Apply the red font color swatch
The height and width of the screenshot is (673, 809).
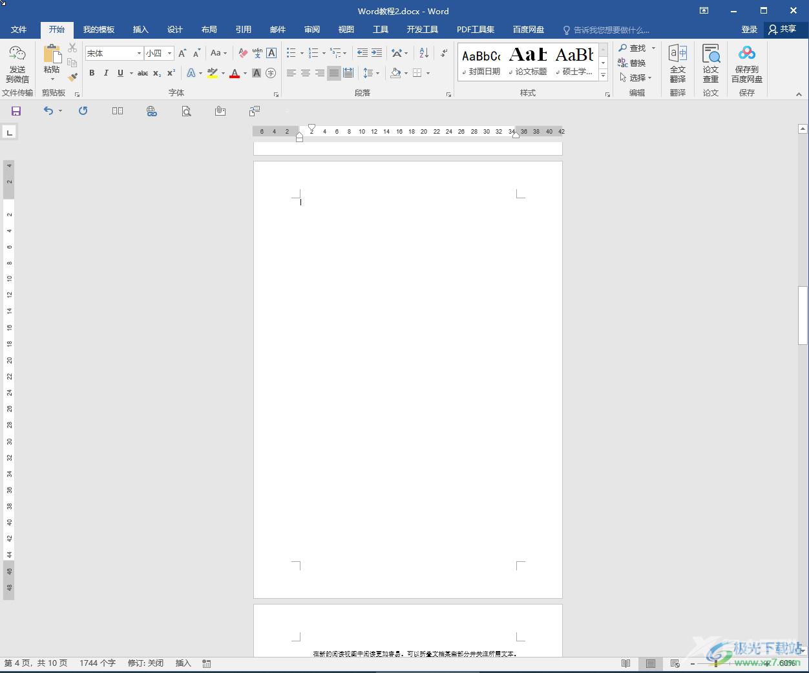point(235,73)
